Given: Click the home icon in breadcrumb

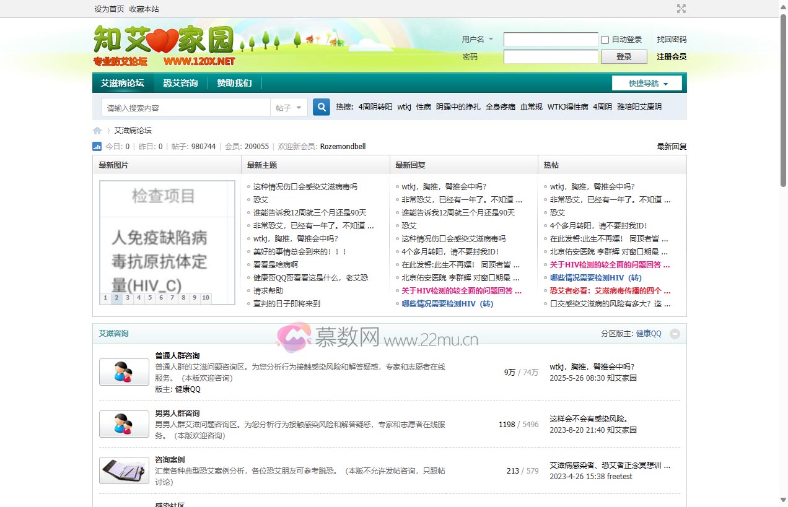Looking at the screenshot, I should [97, 131].
